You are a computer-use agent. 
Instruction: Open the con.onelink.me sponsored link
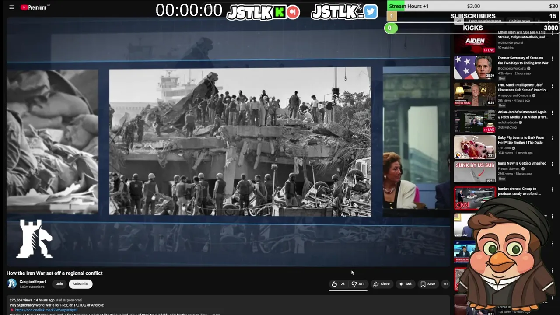pyautogui.click(x=46, y=310)
